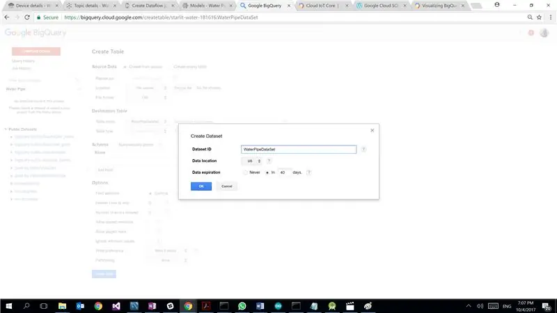Screen dimensions: 557x313
Task: Open Outlook from taskbar
Action: (x=80, y=306)
